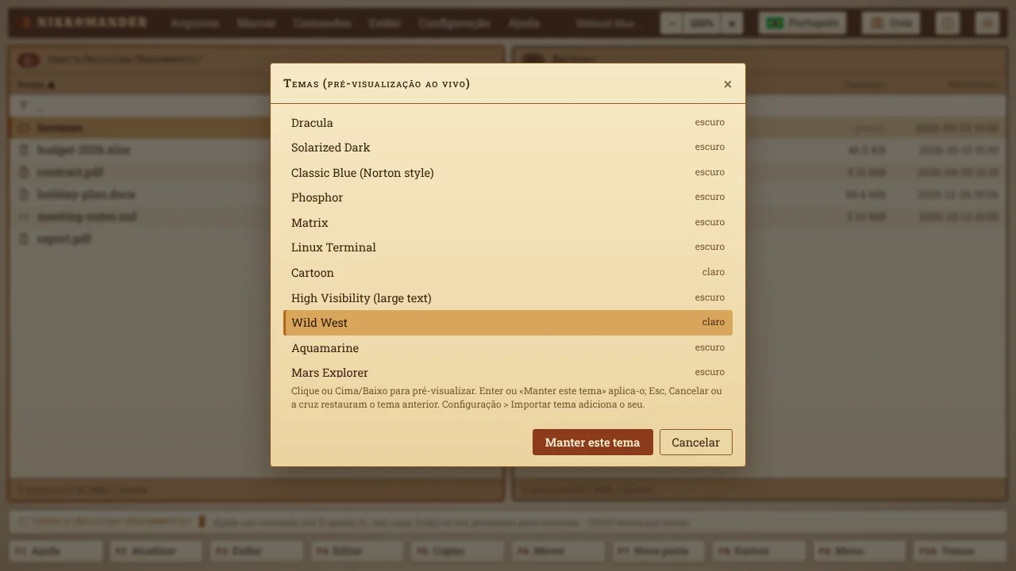Click the F5 Copiar function key
1016x571 pixels.
pyautogui.click(x=457, y=550)
